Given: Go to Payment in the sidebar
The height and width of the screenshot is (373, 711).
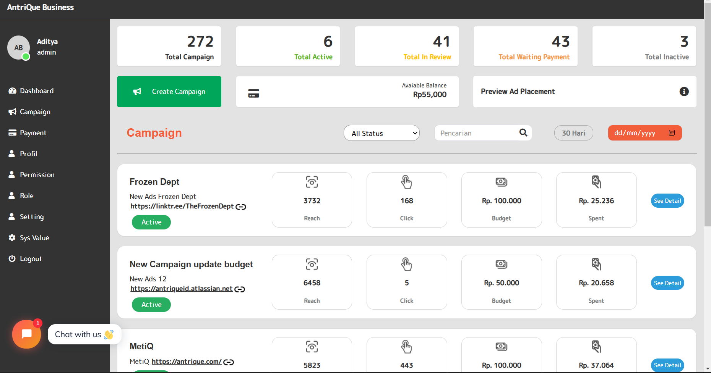Looking at the screenshot, I should tap(33, 133).
